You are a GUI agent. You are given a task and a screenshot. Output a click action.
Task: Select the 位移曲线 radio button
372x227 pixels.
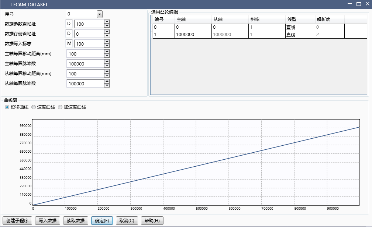7,107
